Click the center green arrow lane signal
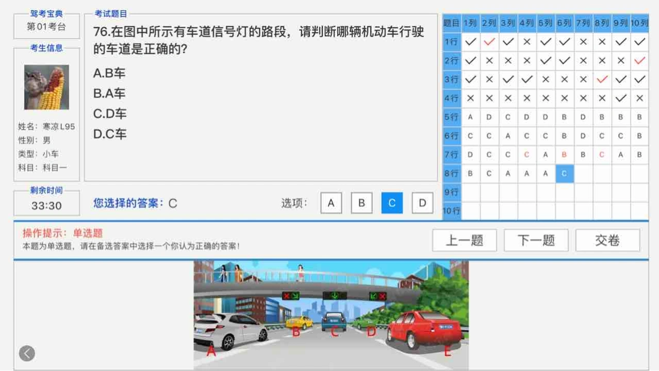659x371 pixels. tap(335, 296)
